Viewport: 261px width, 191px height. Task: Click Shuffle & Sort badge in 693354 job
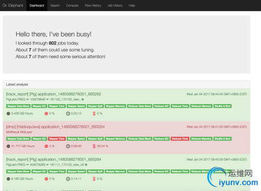tap(222, 139)
